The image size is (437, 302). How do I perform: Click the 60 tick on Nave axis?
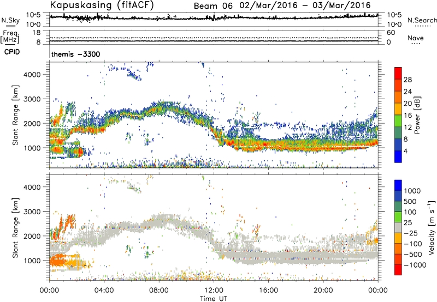pos(391,33)
